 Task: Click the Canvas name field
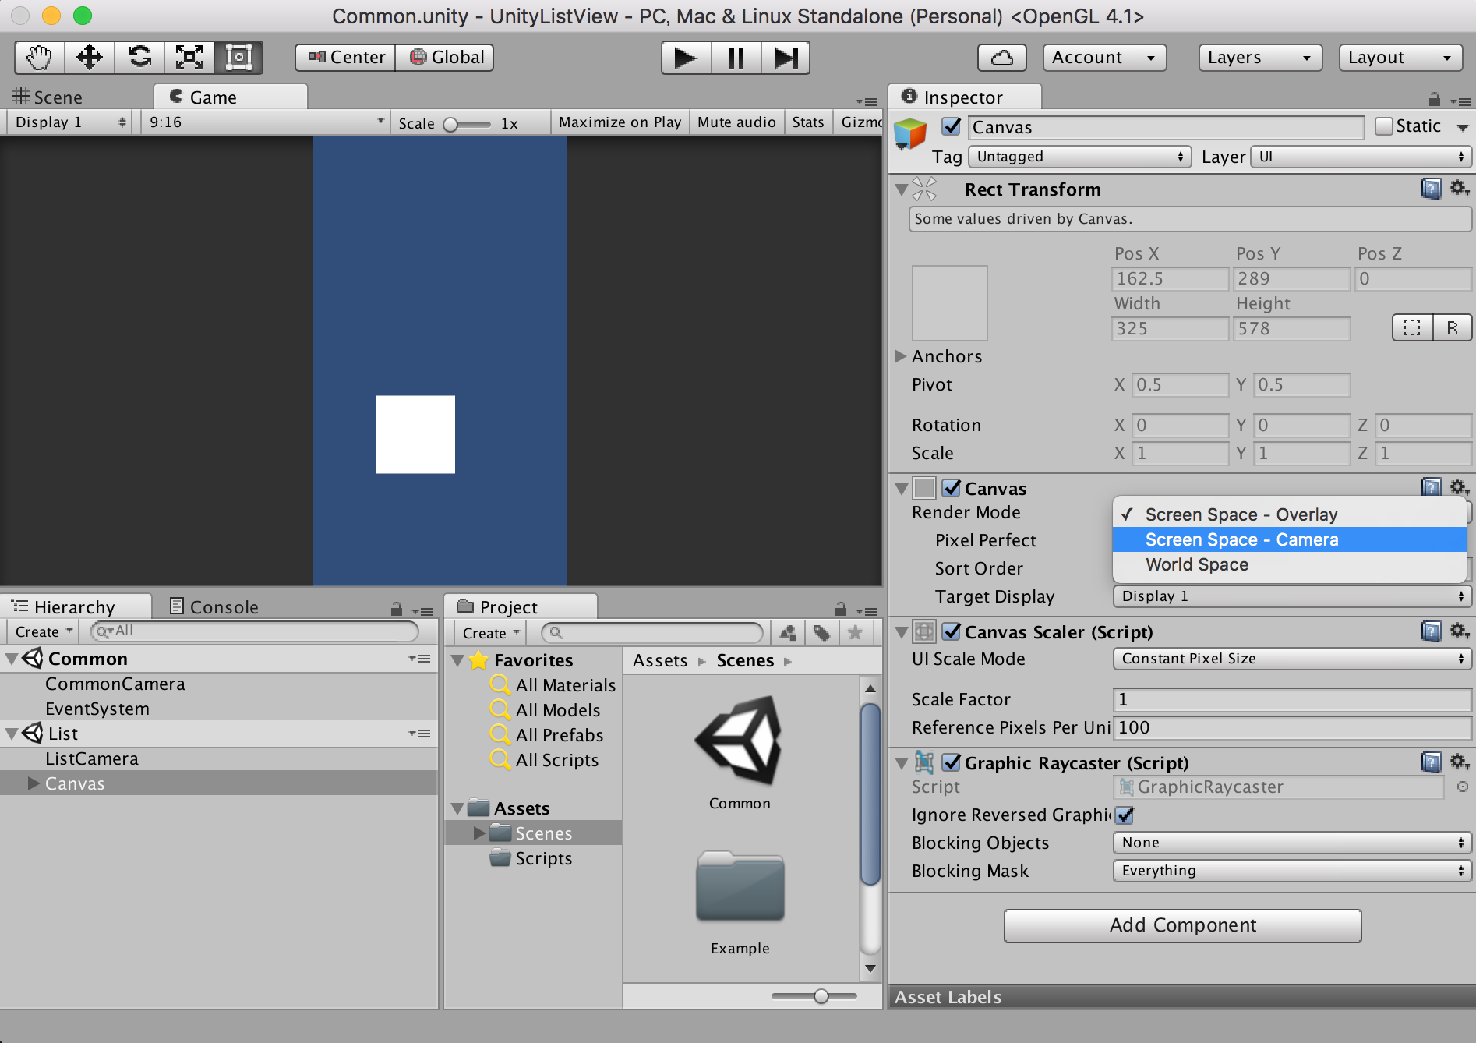[x=1166, y=127]
